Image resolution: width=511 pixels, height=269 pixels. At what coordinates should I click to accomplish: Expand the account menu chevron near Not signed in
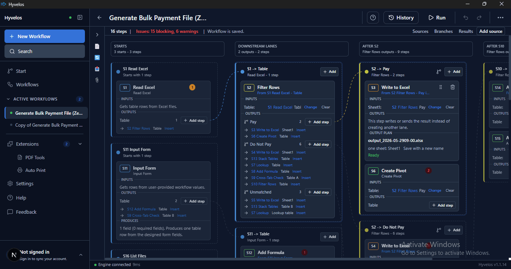click(x=81, y=255)
